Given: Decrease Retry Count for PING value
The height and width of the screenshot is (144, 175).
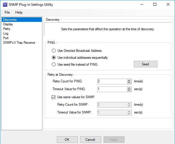Looking at the screenshot, I should click(129, 83).
